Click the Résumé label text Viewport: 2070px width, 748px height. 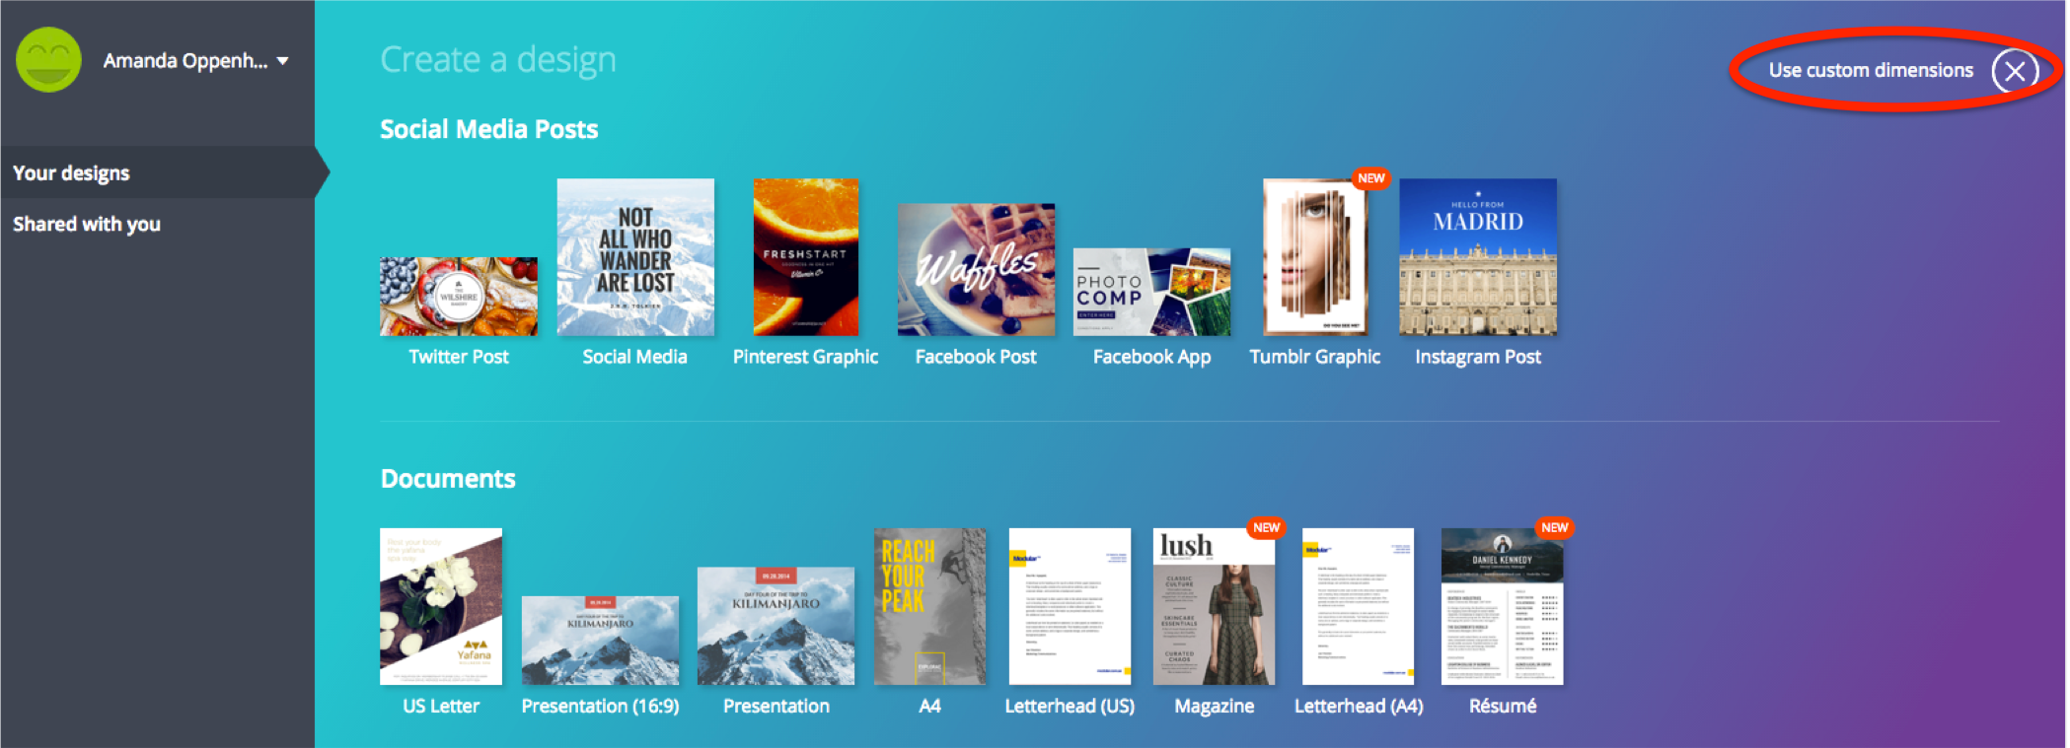[1502, 706]
